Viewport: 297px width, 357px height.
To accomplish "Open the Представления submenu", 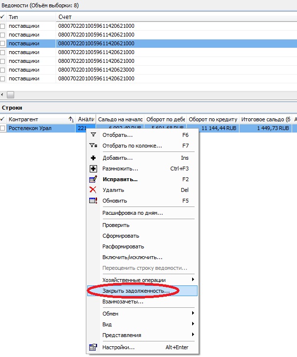I will (193, 335).
